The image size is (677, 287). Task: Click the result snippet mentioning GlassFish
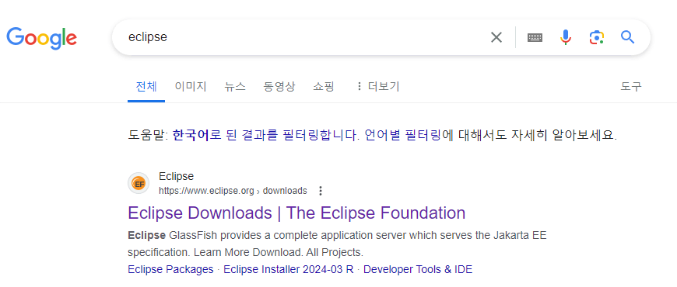pos(337,244)
